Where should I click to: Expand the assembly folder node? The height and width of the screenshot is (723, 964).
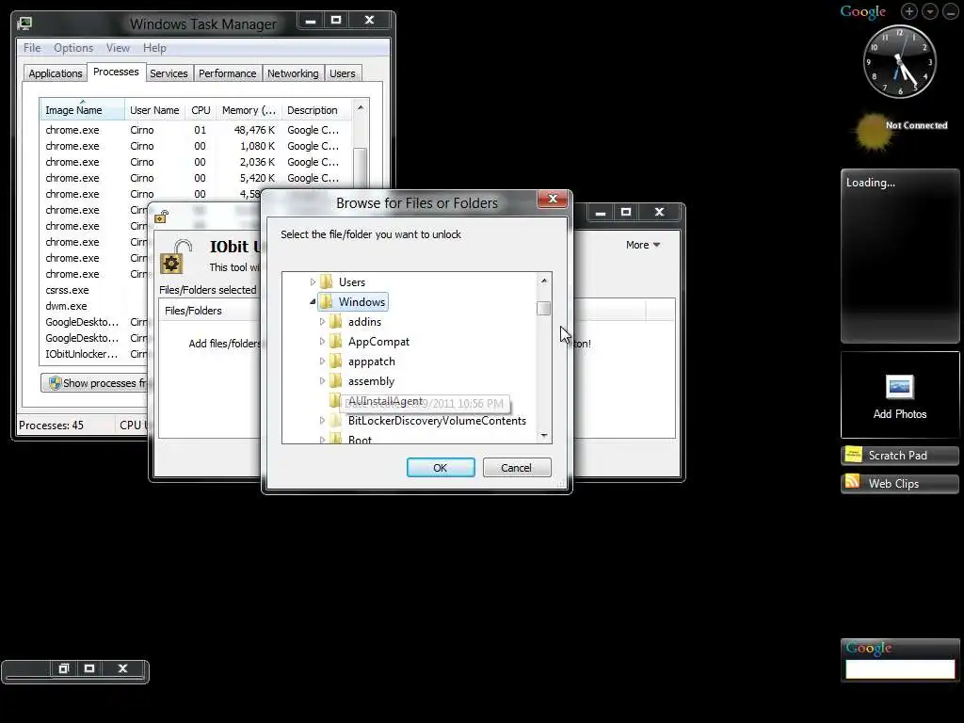(322, 380)
